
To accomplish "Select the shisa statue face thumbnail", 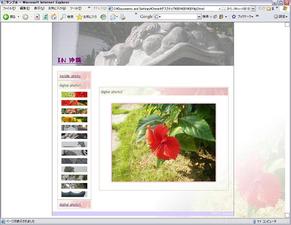I will (74, 128).
